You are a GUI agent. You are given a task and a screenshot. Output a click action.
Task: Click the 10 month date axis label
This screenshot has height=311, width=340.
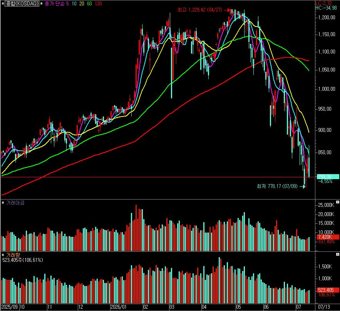tap(22, 307)
